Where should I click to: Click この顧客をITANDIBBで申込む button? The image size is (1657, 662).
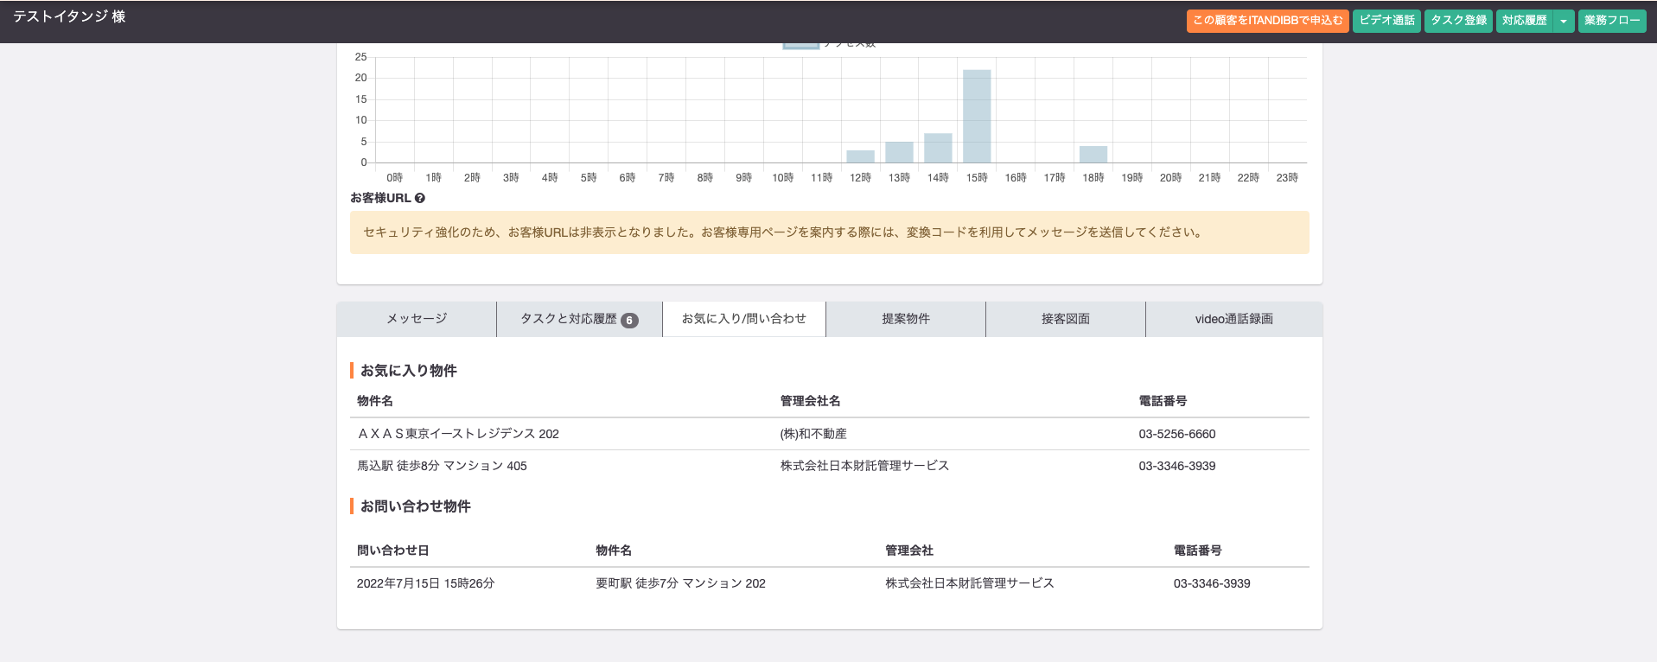(1268, 21)
